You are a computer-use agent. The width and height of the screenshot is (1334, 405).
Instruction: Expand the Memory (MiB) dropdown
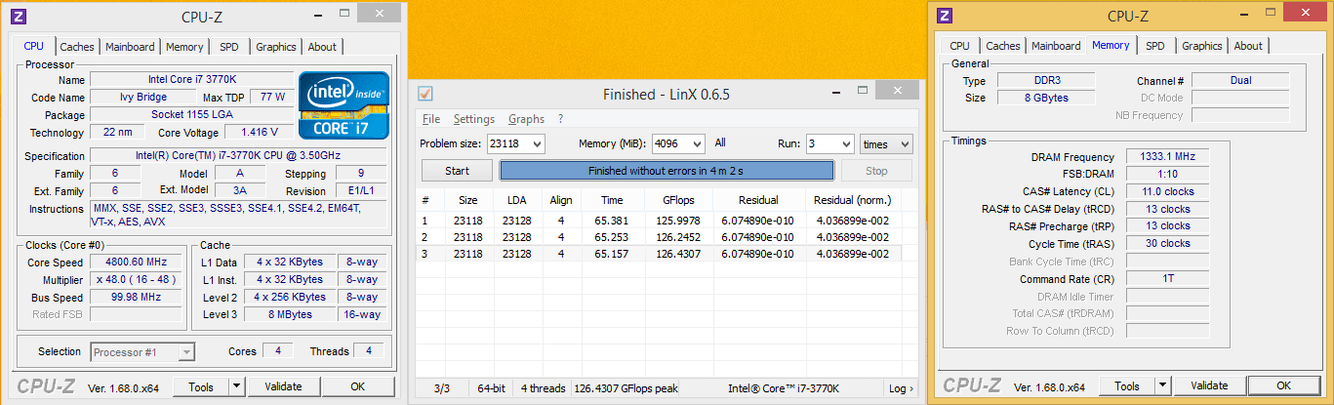(696, 143)
